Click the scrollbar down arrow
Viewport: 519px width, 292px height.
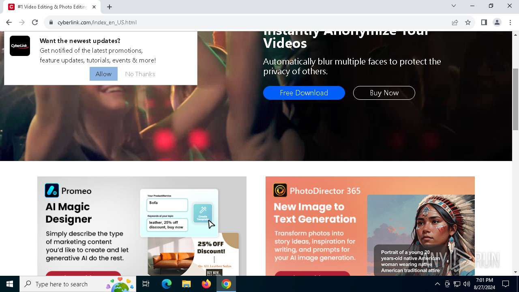pos(515,272)
